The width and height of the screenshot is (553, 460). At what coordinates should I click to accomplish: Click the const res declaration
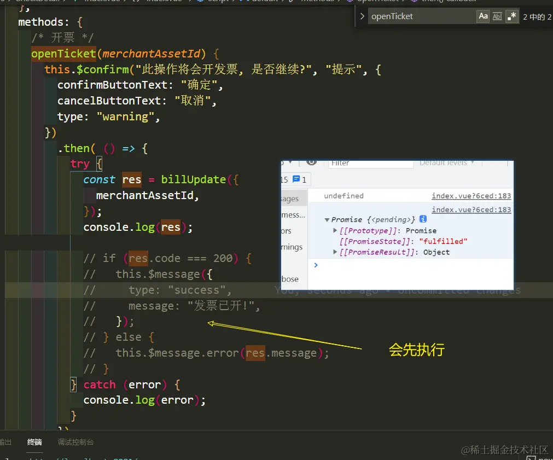[x=112, y=179]
